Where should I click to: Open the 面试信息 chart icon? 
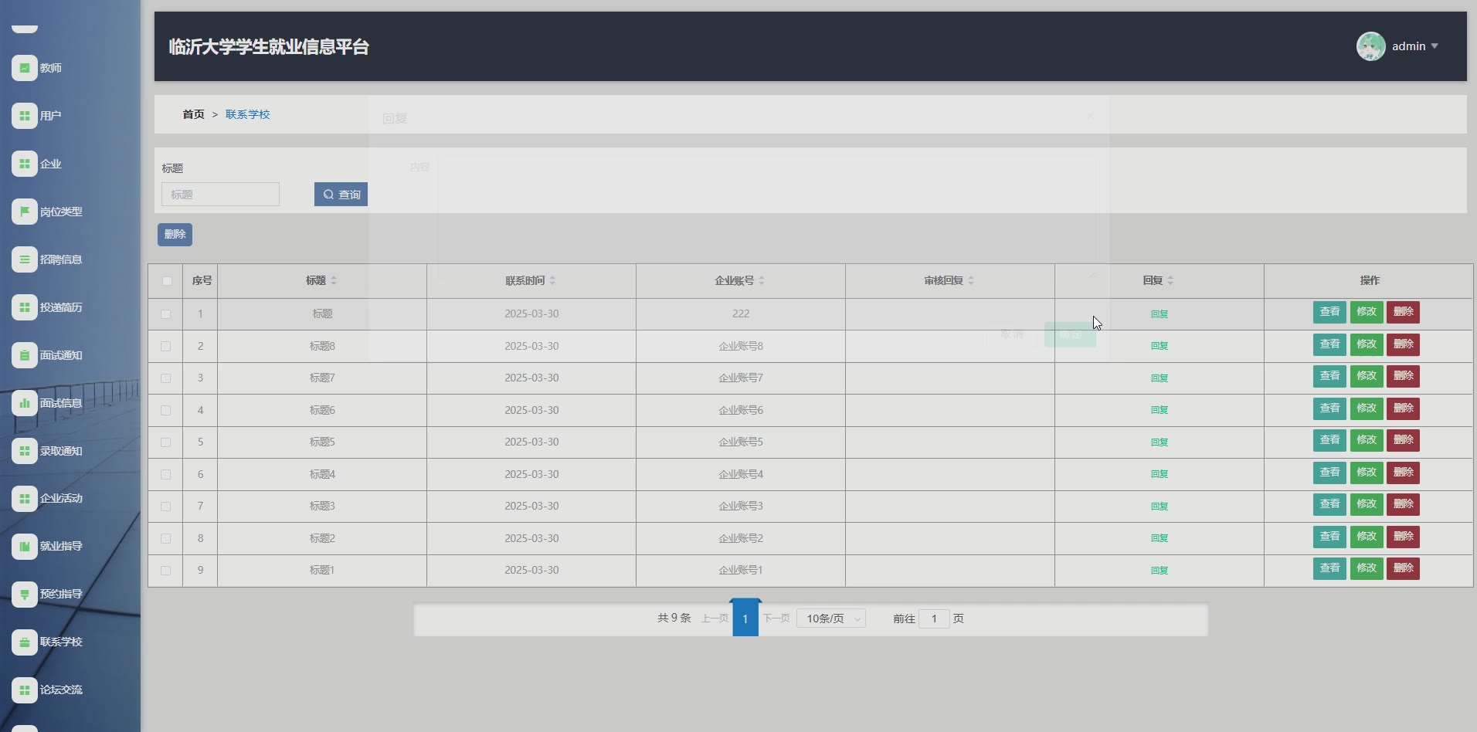[25, 403]
